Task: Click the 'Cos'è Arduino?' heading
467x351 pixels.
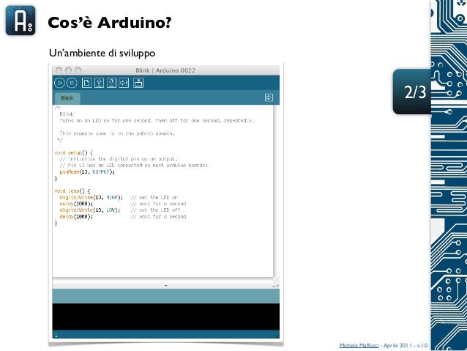Action: tap(110, 23)
